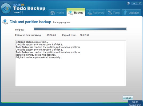The height and width of the screenshot is (106, 143).
Task: Click the system clock showing 18:38
Action: pyautogui.click(x=135, y=102)
